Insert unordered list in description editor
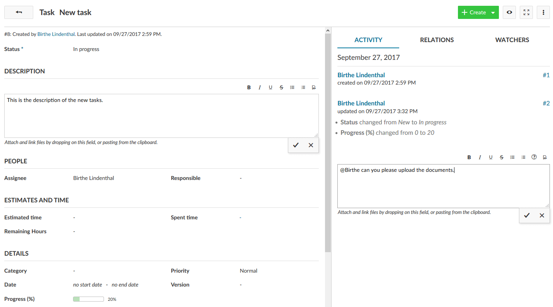The width and height of the screenshot is (553, 307). [x=292, y=88]
